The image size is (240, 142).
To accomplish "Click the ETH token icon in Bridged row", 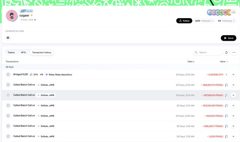I will pyautogui.click(x=31, y=74).
